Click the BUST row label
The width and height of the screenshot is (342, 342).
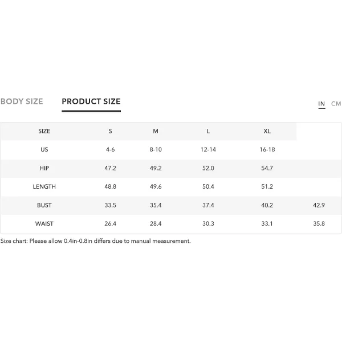44,205
